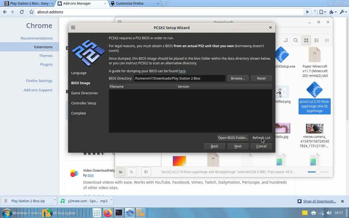The width and height of the screenshot is (349, 218).
Task: Click Open BIOS Folder... button
Action: tap(233, 138)
